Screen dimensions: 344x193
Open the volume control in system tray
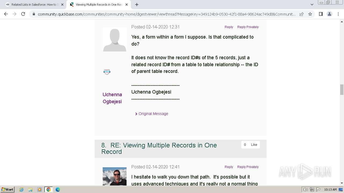click(x=306, y=190)
